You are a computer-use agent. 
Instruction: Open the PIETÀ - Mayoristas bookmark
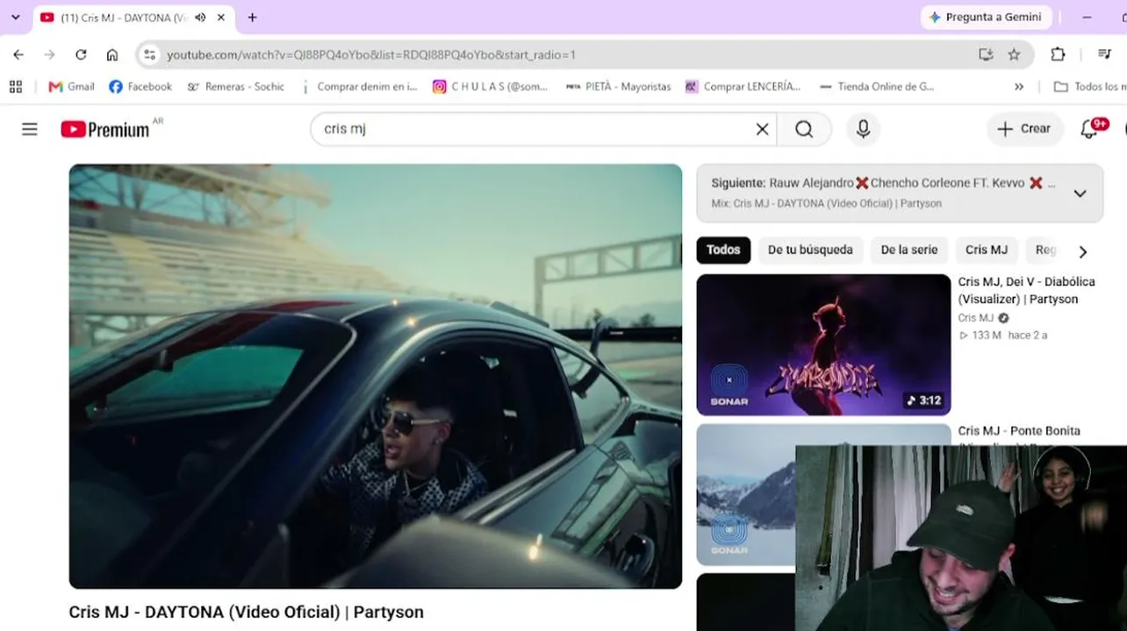pos(618,87)
